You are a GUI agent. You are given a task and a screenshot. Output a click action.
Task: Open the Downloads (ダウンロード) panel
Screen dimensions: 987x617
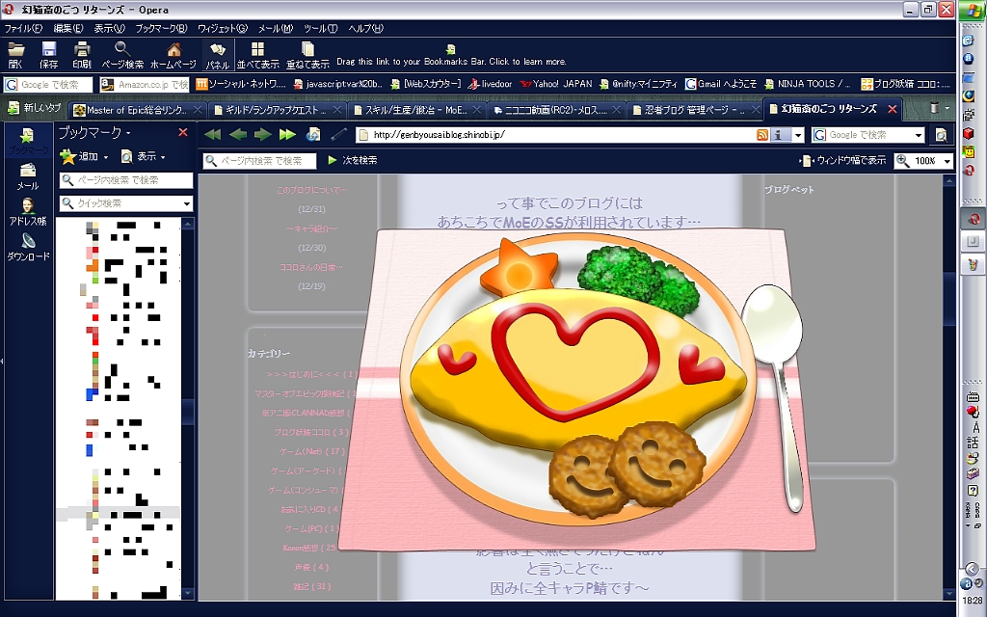27,248
